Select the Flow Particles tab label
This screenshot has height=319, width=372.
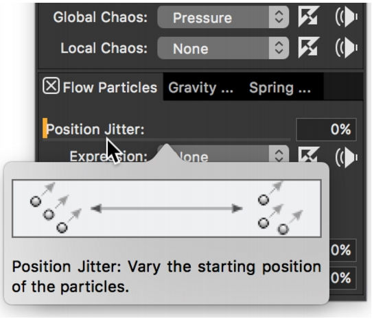[x=110, y=87]
